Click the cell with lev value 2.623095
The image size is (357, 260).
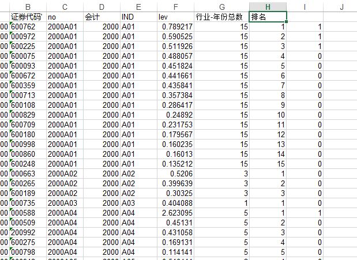[175, 213]
